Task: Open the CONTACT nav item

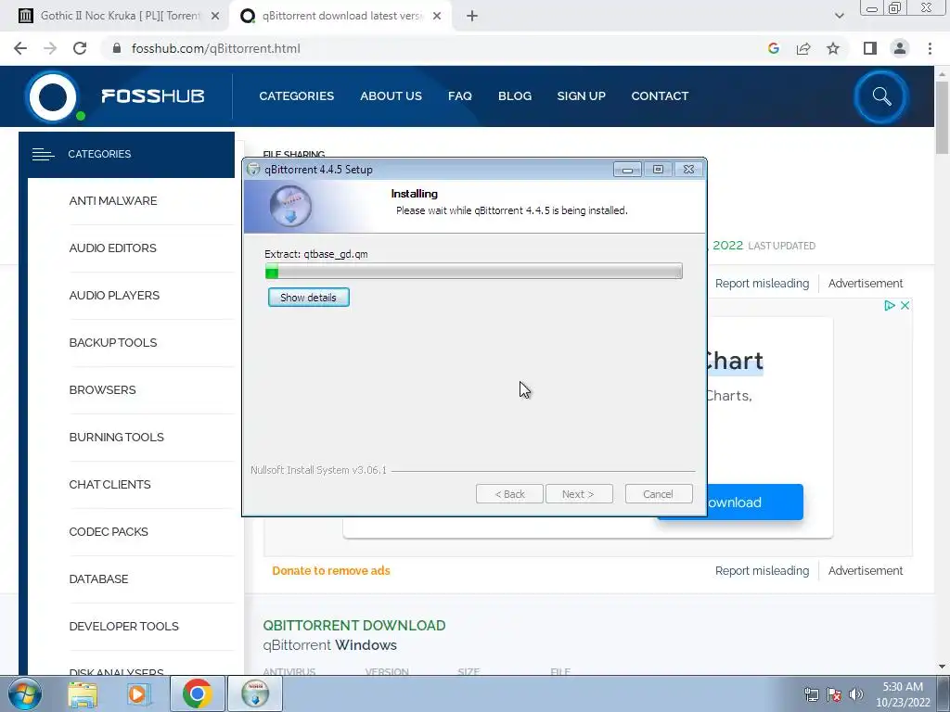Action: [660, 95]
